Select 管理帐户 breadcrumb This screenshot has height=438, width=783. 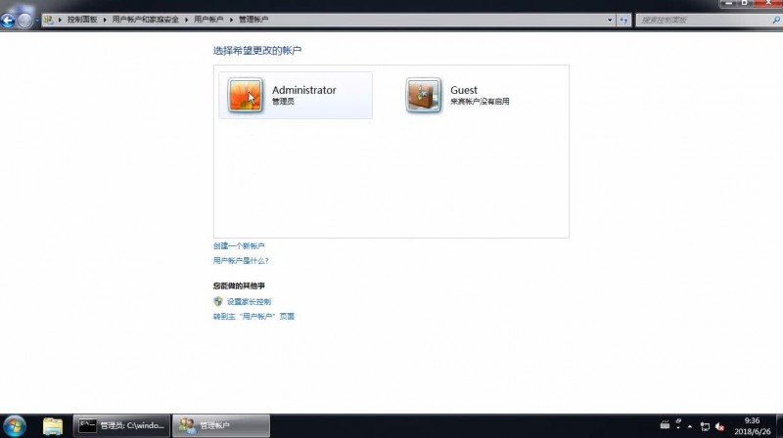(x=253, y=20)
